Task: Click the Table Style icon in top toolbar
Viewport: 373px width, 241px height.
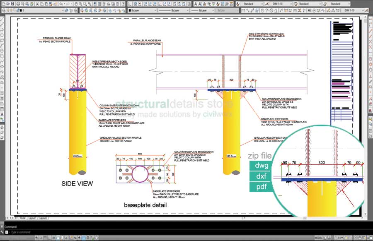Action: [295, 4]
